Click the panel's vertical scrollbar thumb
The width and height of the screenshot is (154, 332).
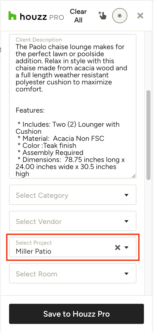(148, 135)
